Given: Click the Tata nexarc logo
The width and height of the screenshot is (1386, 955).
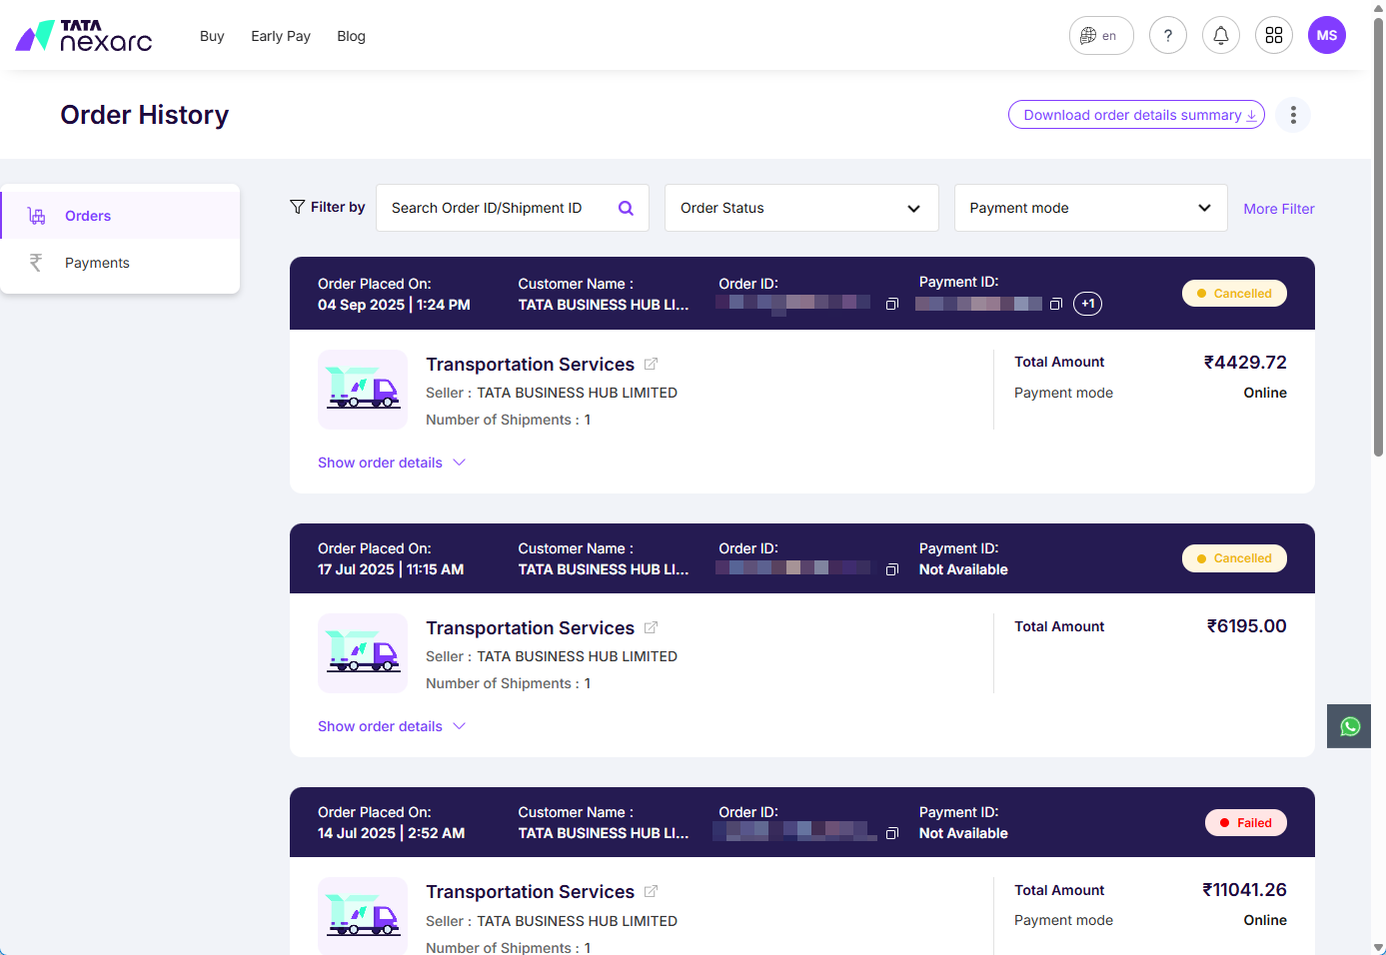Looking at the screenshot, I should click(84, 36).
